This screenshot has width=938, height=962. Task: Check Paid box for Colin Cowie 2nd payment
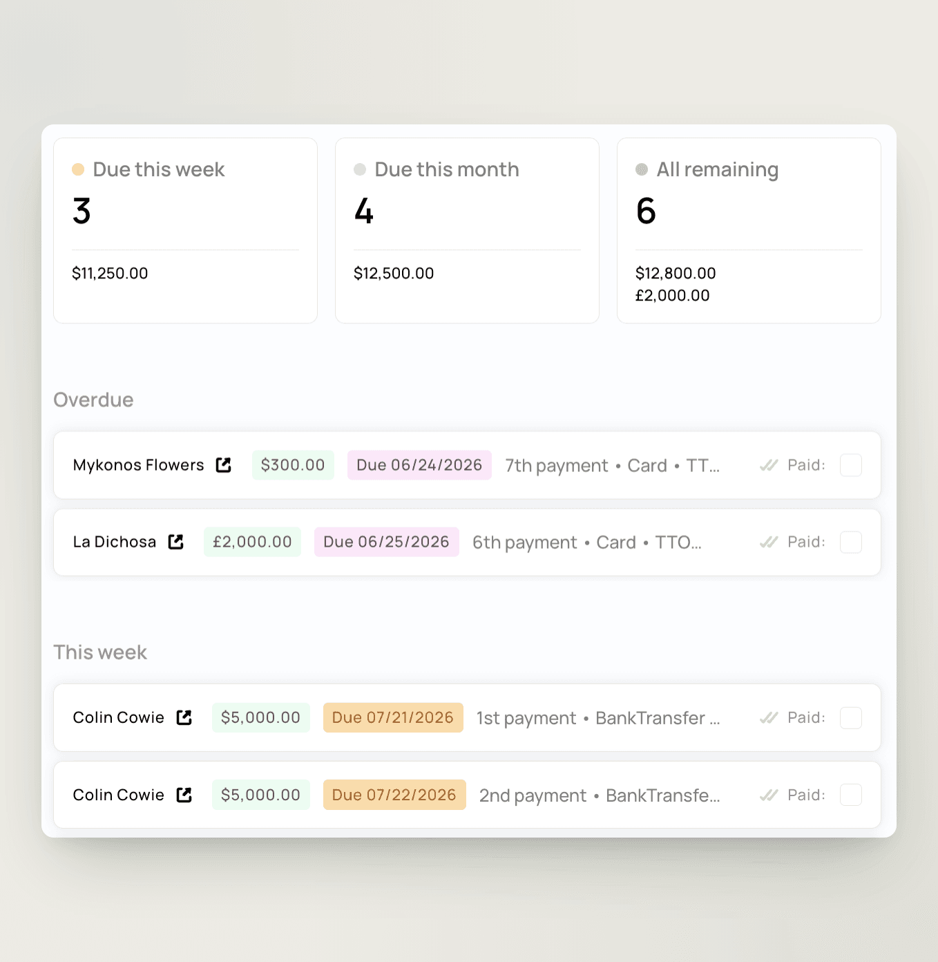(x=851, y=795)
